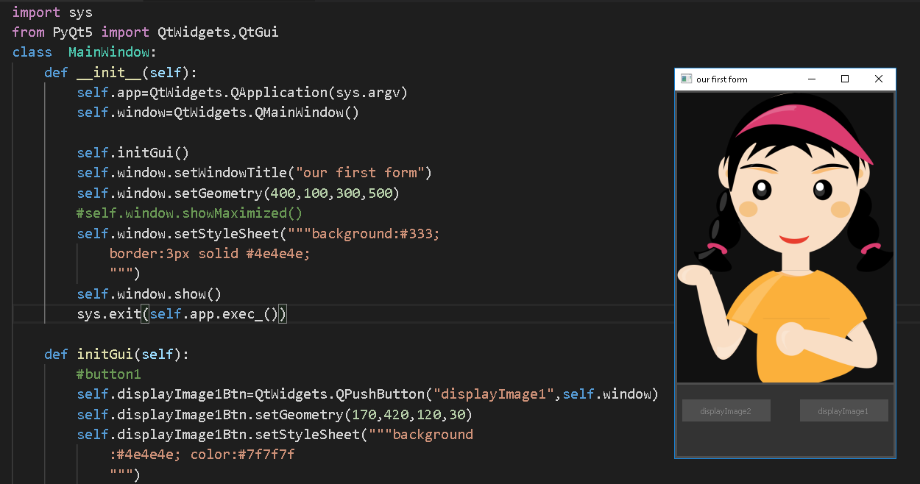Click the application icon in the form's title bar

(x=687, y=79)
